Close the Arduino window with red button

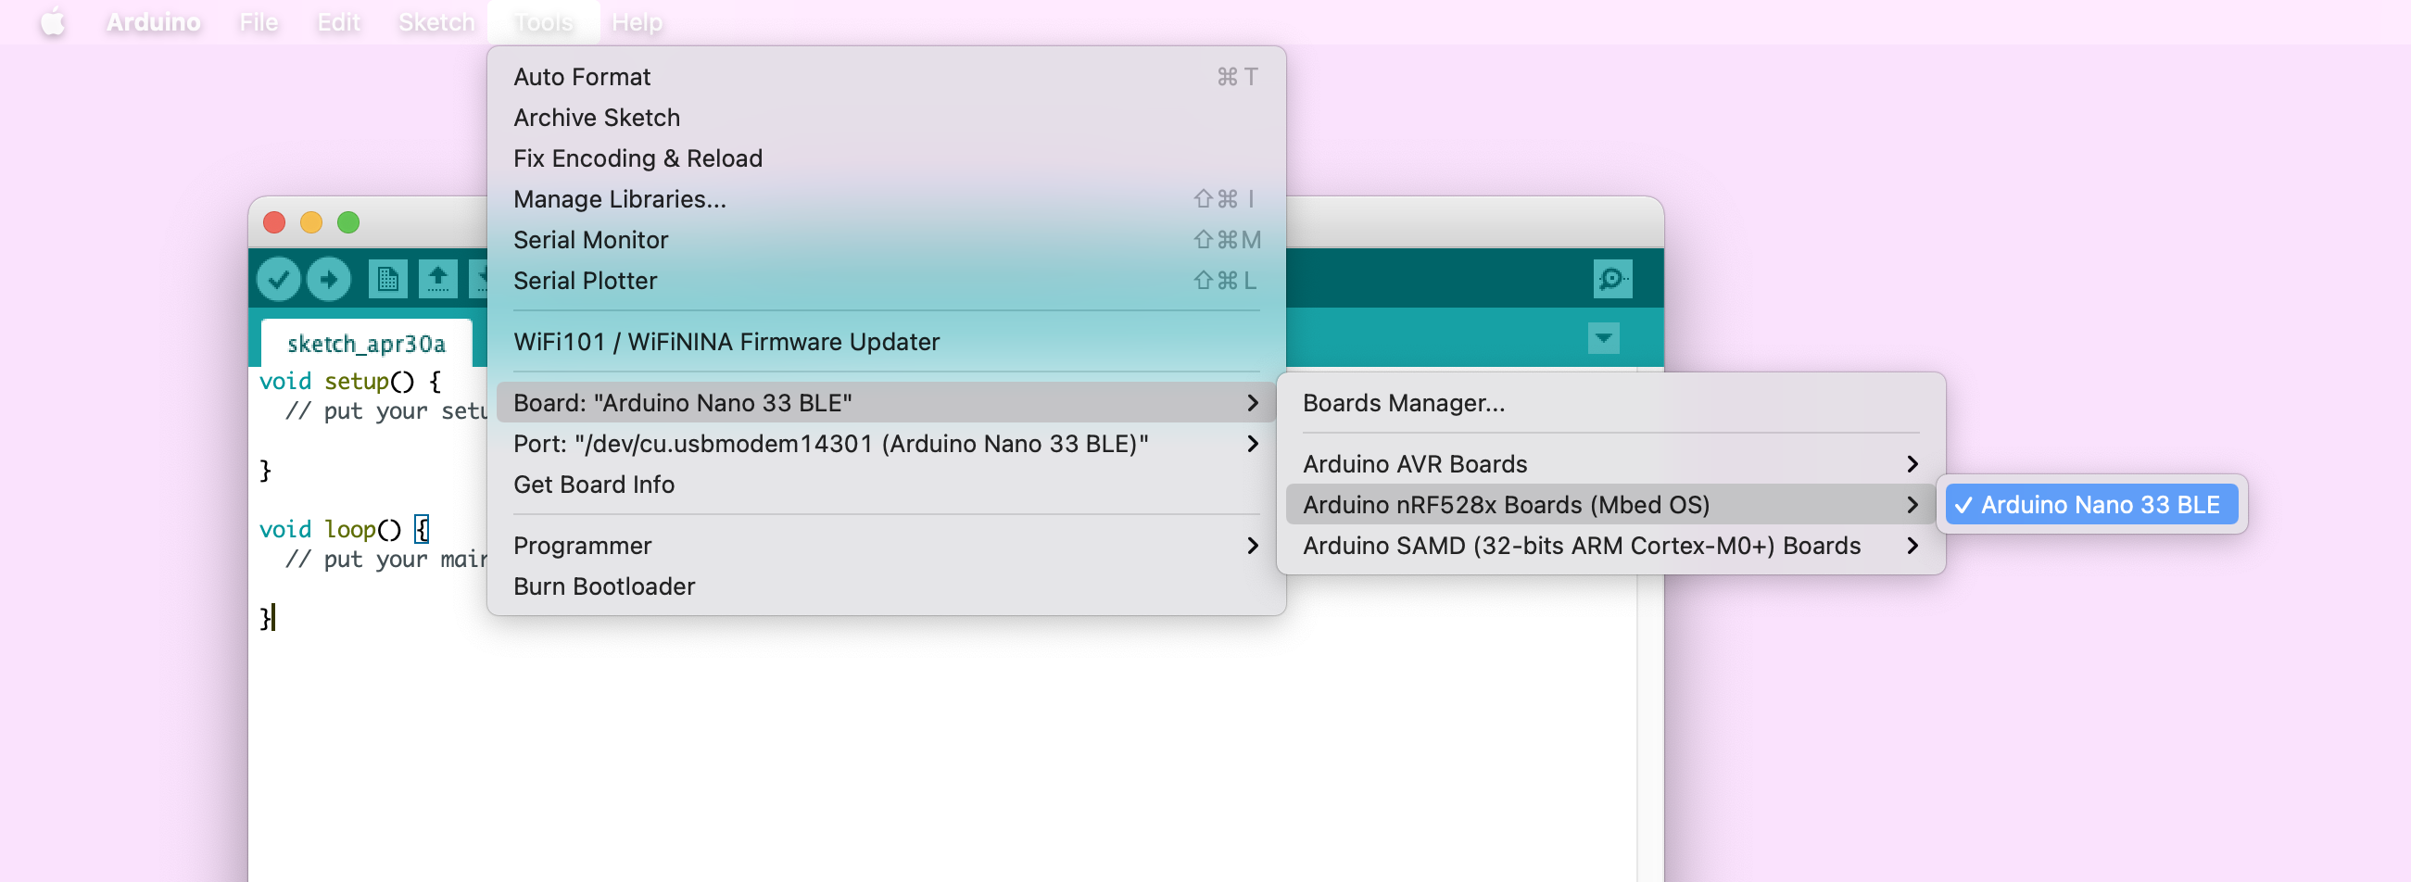(x=274, y=222)
